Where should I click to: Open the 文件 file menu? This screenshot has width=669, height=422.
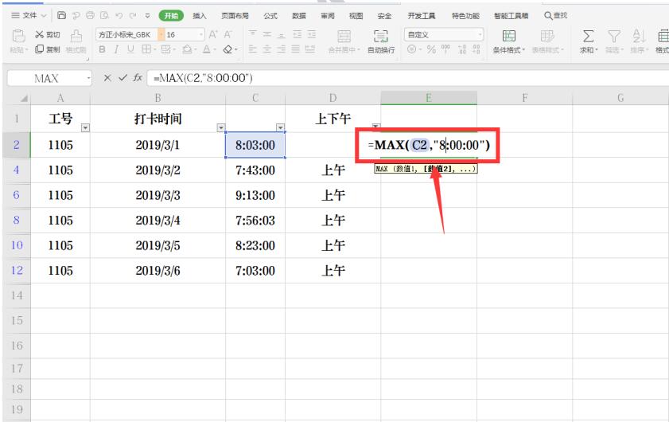(29, 15)
